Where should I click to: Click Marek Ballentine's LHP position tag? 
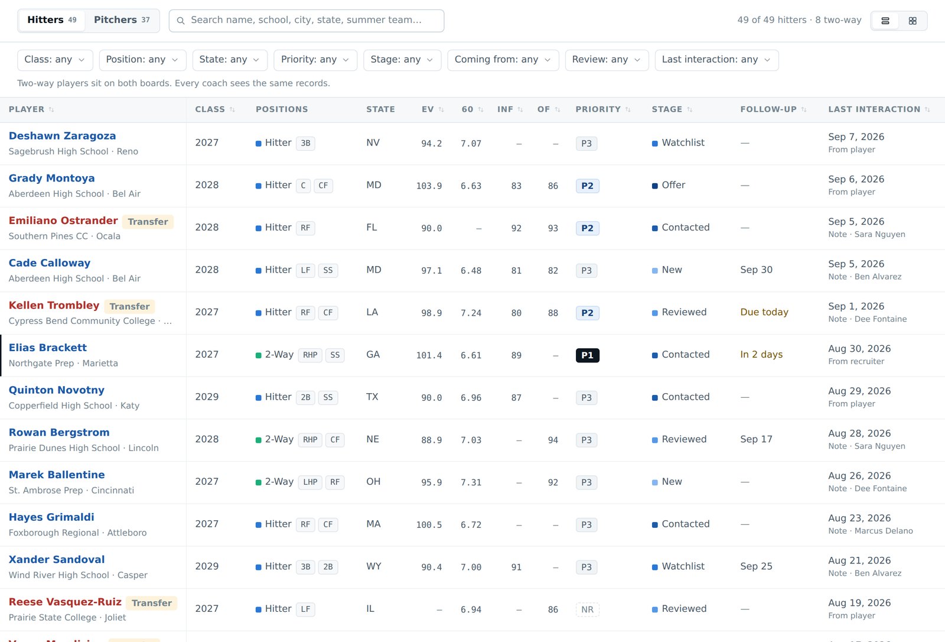pyautogui.click(x=310, y=482)
